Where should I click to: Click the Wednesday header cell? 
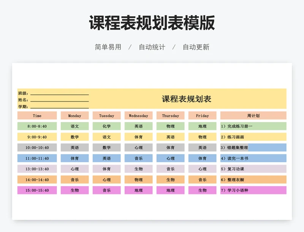[138, 116]
